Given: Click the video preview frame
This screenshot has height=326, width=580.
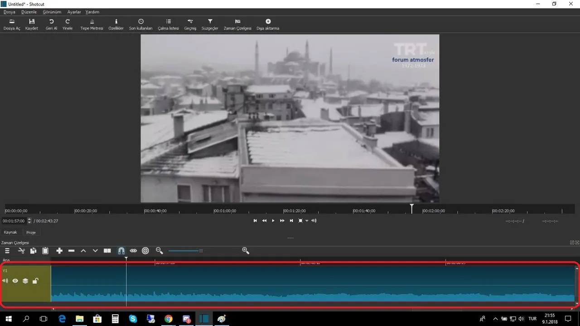Looking at the screenshot, I should (290, 118).
